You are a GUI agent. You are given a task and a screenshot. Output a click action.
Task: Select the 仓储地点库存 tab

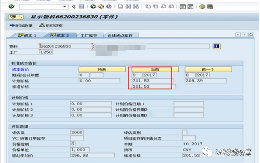(120, 36)
